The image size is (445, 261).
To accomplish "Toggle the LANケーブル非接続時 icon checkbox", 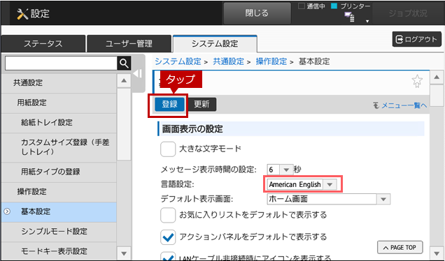I will 168,257.
